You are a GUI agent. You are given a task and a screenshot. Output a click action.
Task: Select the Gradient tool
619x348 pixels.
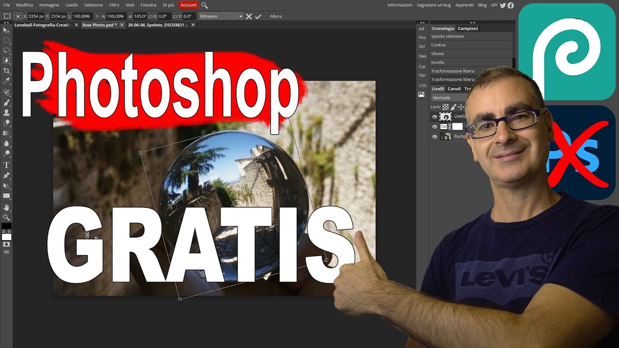[6, 133]
